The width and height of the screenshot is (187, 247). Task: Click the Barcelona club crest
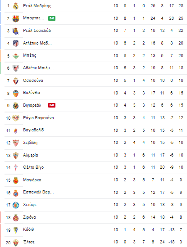click(x=16, y=18)
